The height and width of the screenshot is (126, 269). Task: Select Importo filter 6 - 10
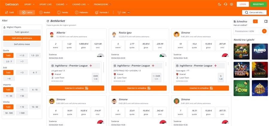click(35, 90)
